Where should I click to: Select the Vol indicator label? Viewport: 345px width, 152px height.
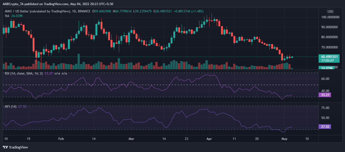click(8, 16)
